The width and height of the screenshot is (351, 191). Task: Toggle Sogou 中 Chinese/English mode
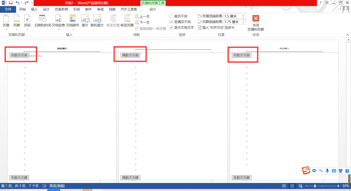coord(314,171)
